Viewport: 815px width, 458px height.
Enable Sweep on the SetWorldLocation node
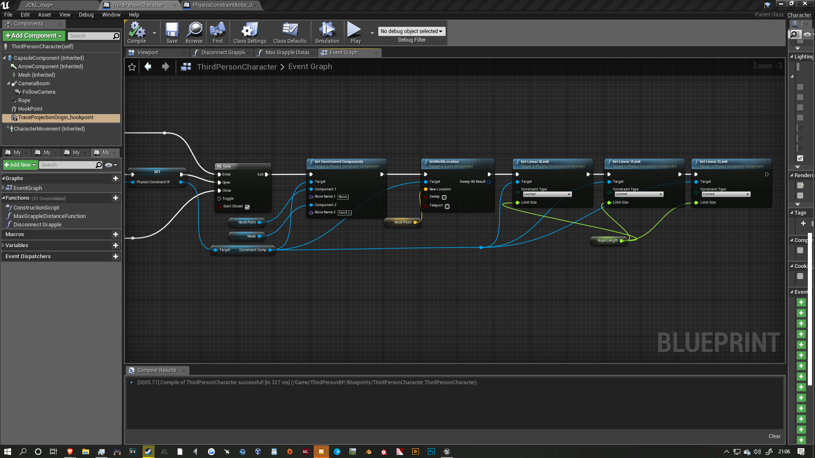coord(444,197)
